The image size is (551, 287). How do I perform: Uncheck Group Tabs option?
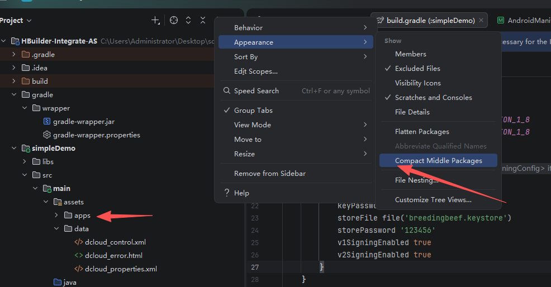295,111
